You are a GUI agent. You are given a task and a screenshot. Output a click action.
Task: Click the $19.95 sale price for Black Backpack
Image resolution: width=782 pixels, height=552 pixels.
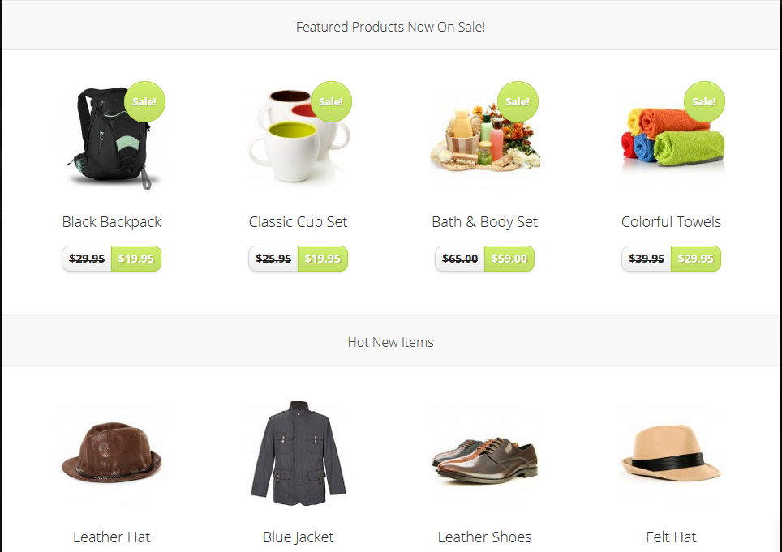coord(136,259)
